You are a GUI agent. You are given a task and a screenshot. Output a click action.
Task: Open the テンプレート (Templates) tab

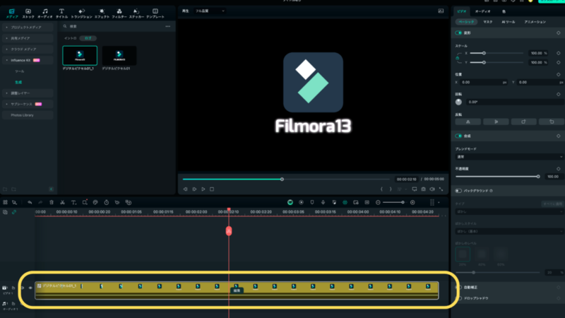point(155,13)
